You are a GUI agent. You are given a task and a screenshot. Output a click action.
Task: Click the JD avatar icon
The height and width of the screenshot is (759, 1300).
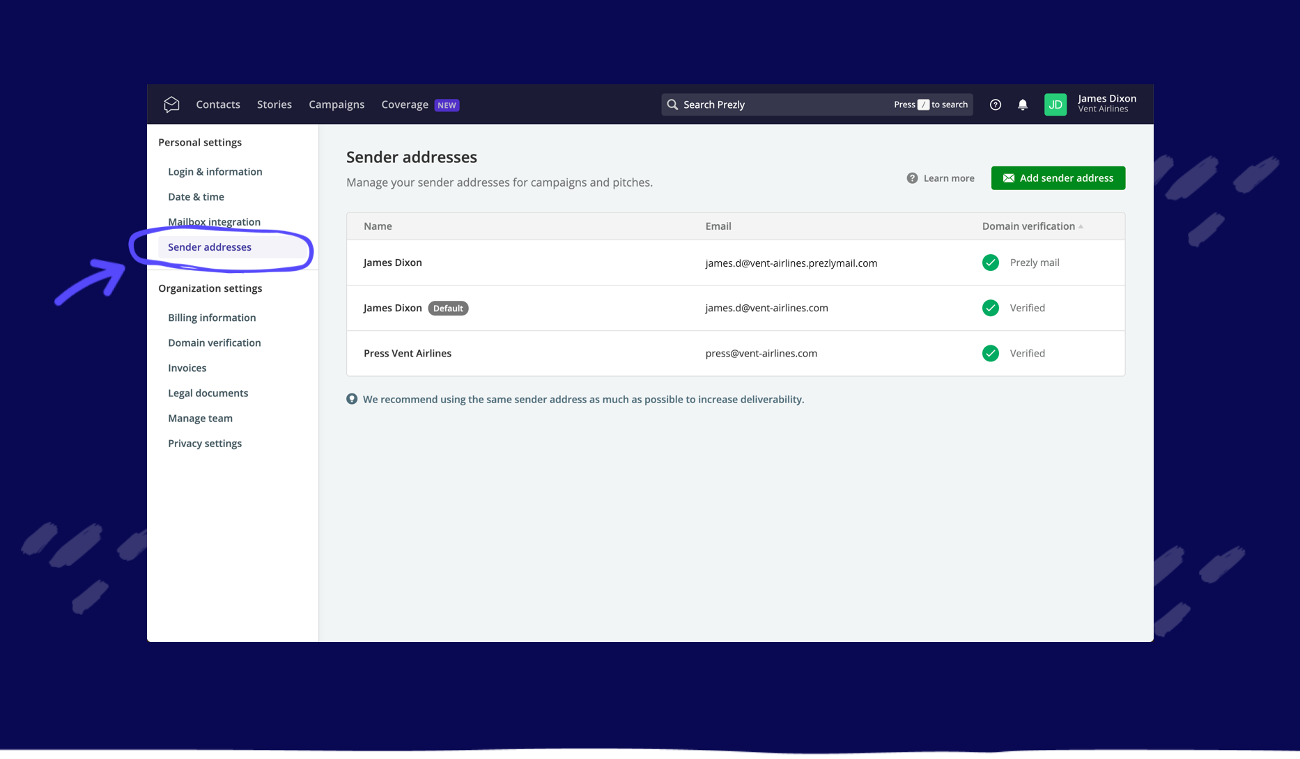pos(1055,104)
